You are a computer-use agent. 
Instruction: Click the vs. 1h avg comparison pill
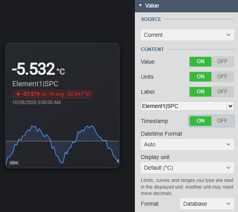pos(52,94)
